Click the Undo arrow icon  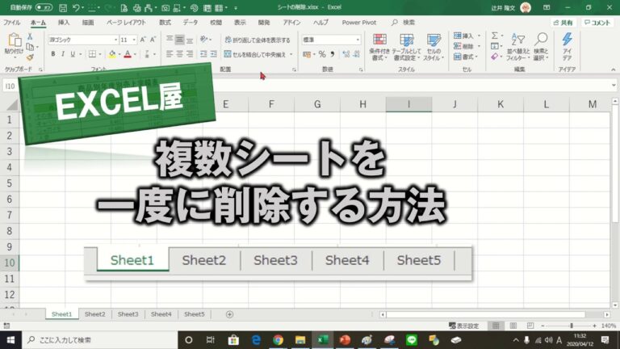click(76, 7)
